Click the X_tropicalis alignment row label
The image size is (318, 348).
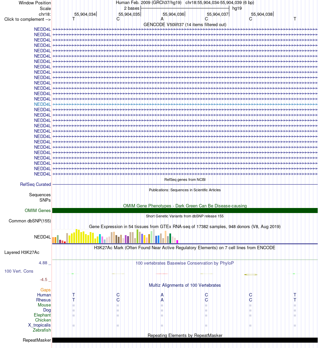point(39,325)
